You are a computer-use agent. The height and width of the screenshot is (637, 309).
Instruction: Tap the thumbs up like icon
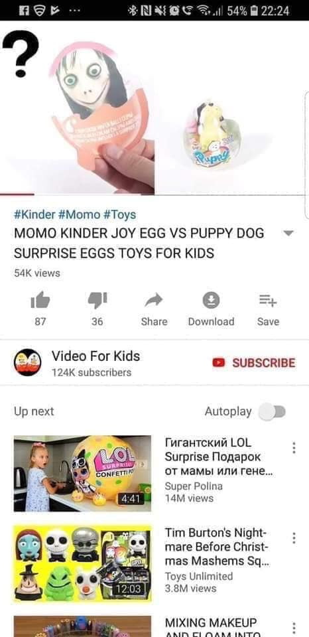(40, 301)
